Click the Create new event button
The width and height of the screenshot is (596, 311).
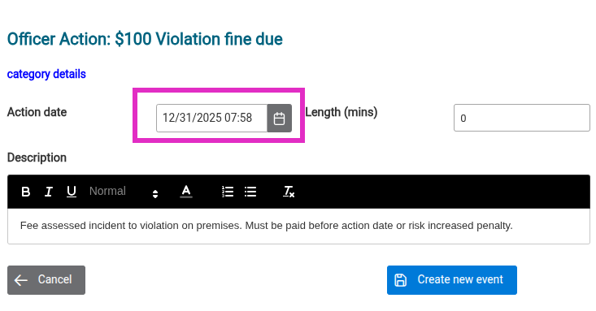click(x=452, y=280)
